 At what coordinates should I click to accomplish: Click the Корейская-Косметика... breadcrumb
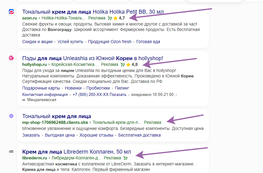[75, 64]
